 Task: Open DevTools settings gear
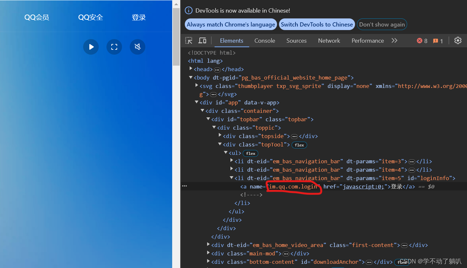[458, 41]
